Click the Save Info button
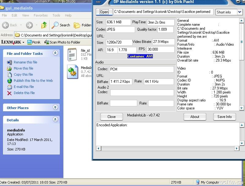The height and width of the screenshot is (186, 245). (x=224, y=117)
